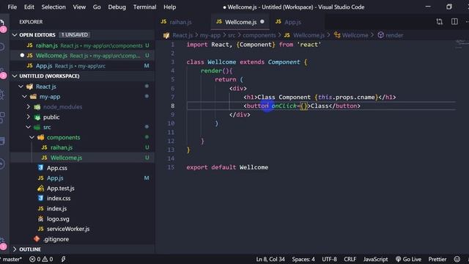This screenshot has height=264, width=469.
Task: Open App.js in the src file tree
Action: (55, 178)
